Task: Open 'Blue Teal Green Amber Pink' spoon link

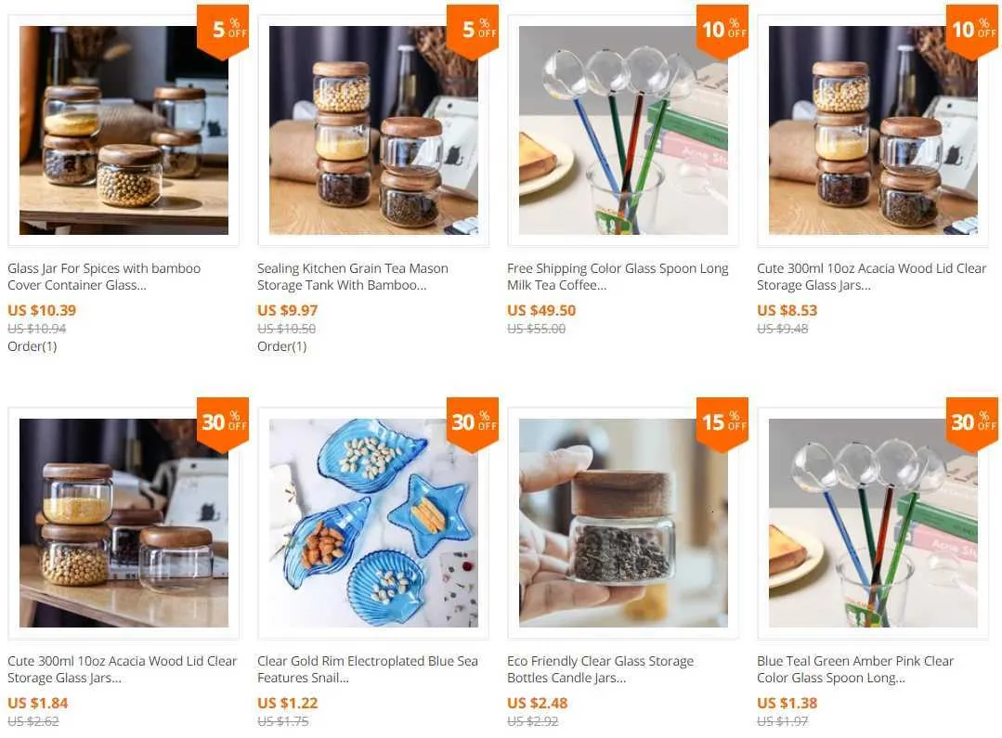Action: click(855, 669)
